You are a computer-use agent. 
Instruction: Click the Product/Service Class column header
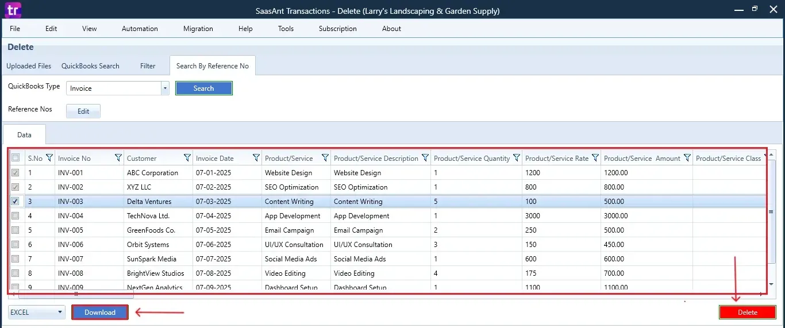coord(728,158)
